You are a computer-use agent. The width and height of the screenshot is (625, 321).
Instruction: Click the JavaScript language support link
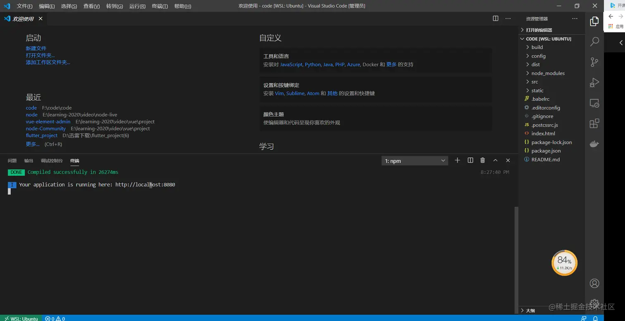click(291, 64)
